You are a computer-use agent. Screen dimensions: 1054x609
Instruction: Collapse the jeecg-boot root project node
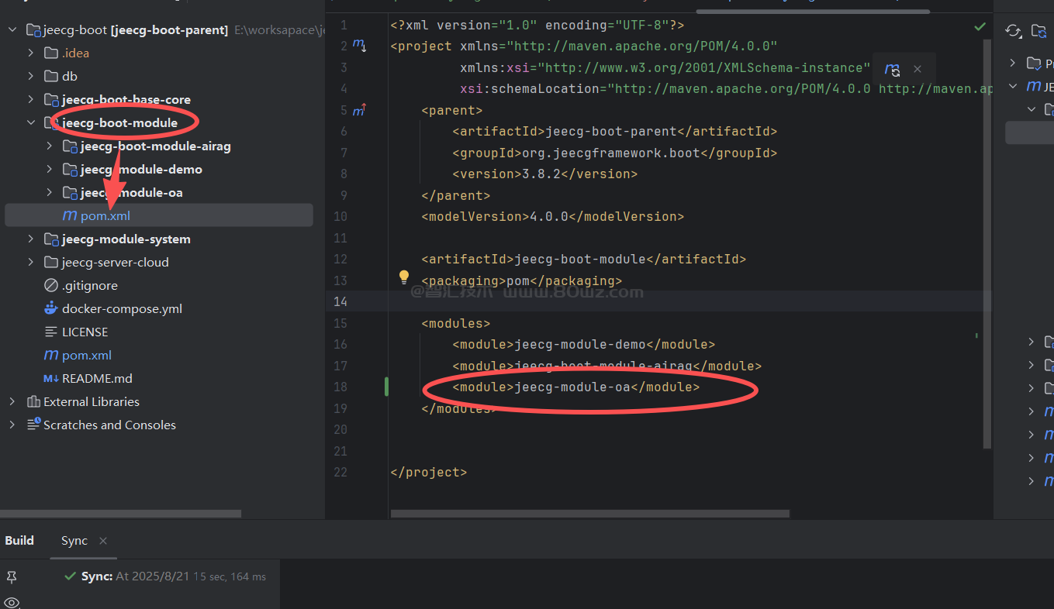pyautogui.click(x=12, y=29)
